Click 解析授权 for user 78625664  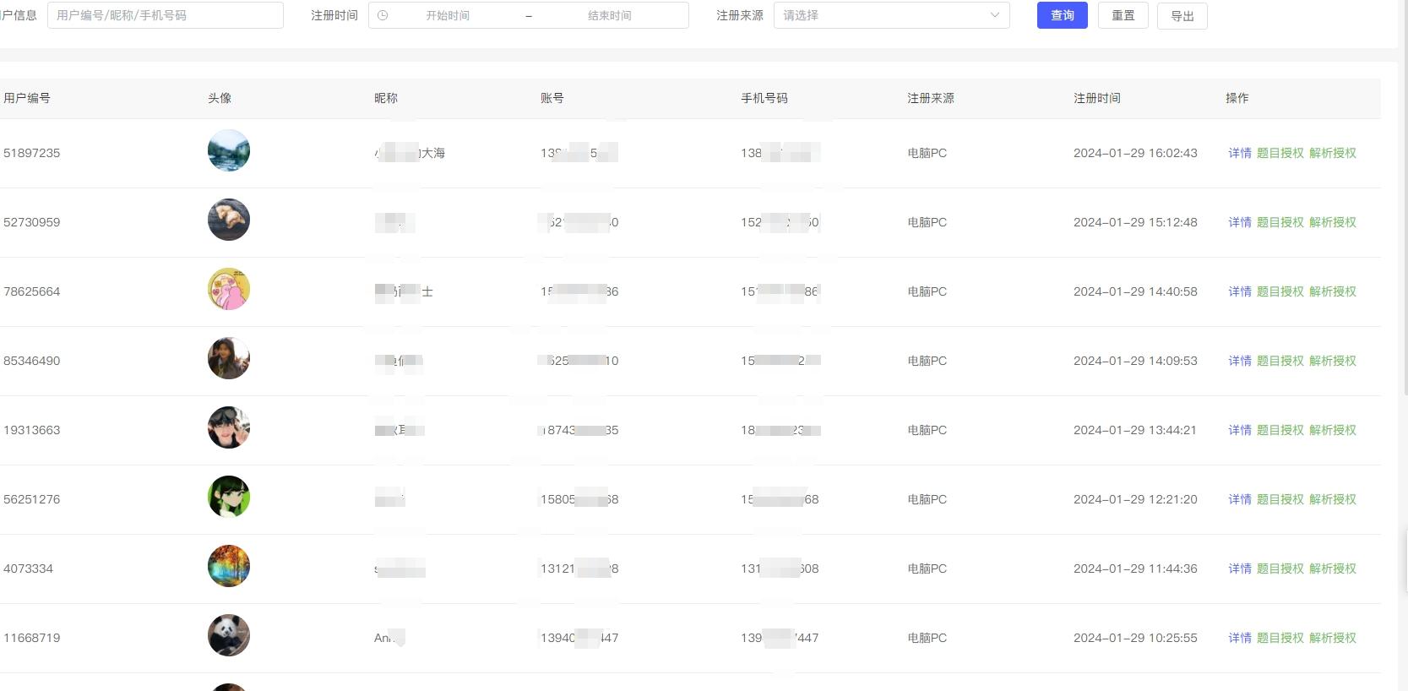(x=1333, y=291)
